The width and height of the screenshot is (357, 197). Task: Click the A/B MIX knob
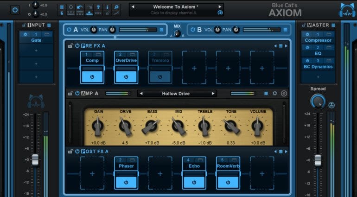pyautogui.click(x=177, y=34)
